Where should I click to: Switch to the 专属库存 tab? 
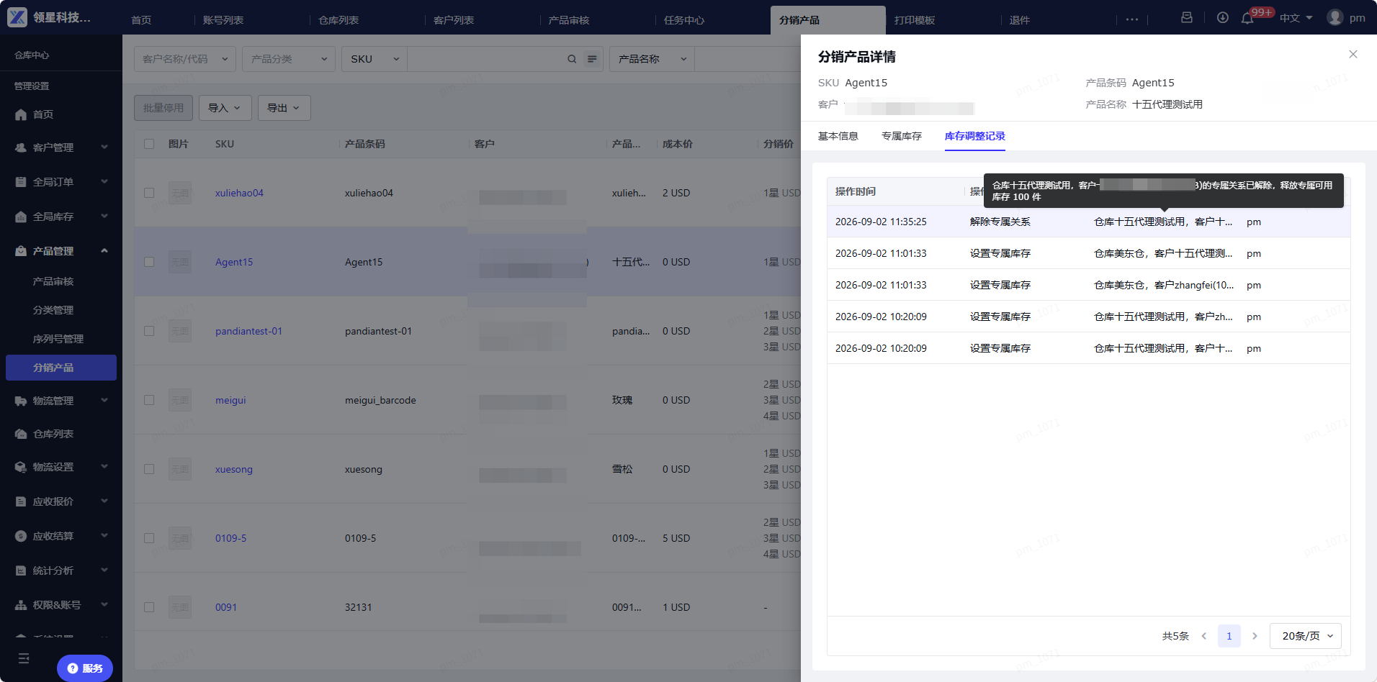pos(902,136)
